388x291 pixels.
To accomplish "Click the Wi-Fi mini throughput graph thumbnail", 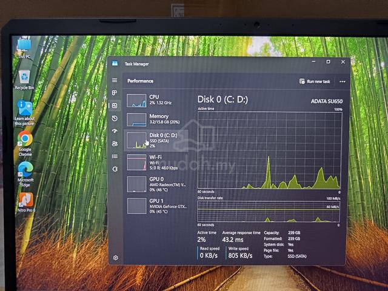I will click(x=136, y=162).
